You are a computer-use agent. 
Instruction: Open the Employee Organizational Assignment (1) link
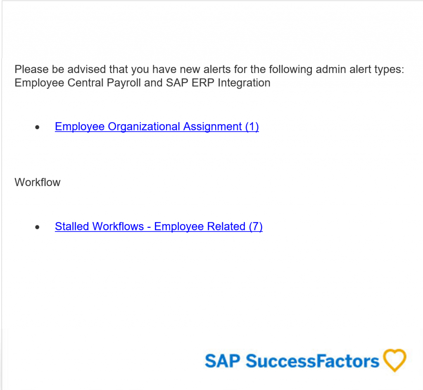click(157, 126)
